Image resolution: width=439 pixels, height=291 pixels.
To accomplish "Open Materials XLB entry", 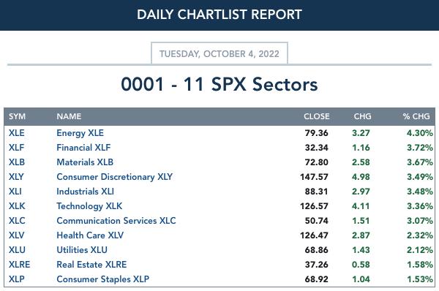I will point(85,162).
